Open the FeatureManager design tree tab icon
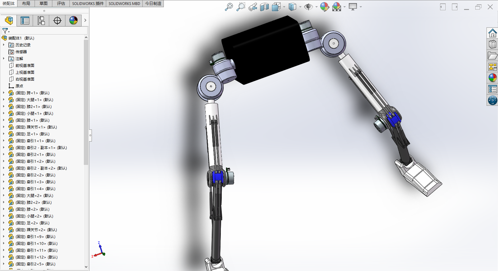The height and width of the screenshot is (271, 498). tap(9, 21)
